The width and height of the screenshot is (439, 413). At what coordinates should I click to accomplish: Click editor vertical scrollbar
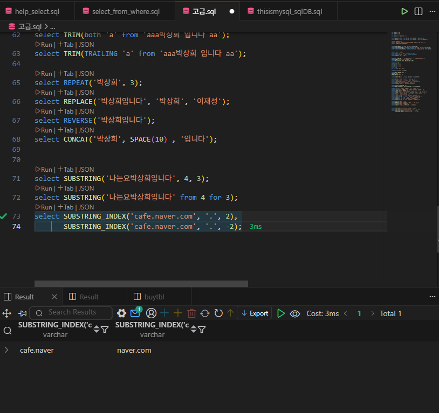(x=437, y=229)
